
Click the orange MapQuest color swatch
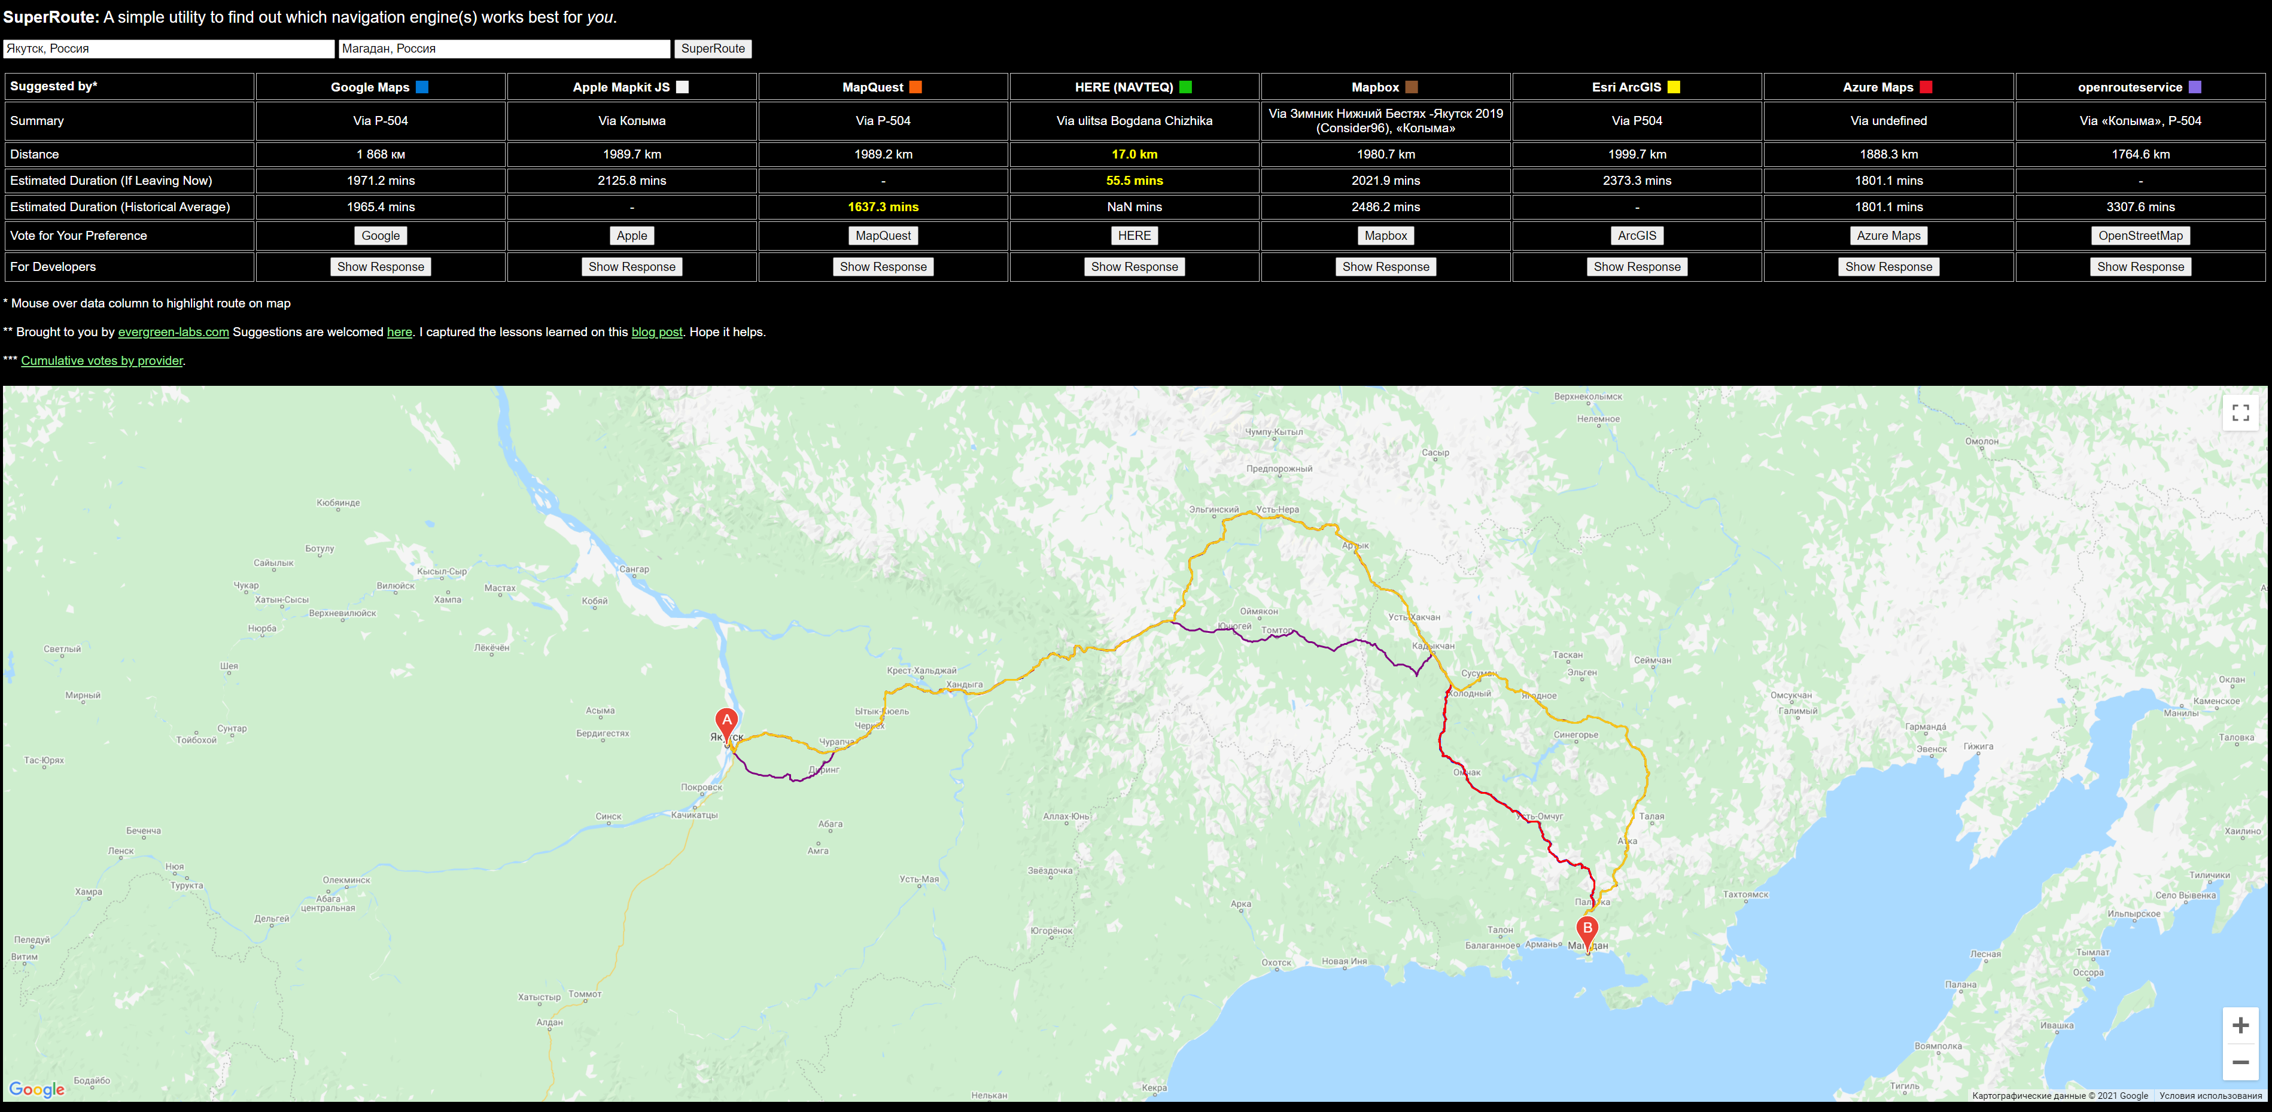pyautogui.click(x=916, y=86)
